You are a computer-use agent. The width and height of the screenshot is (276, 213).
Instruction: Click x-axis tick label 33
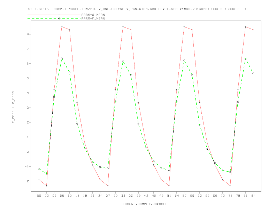pos(123,196)
